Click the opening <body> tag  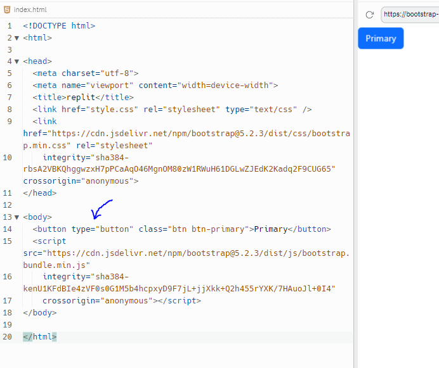pyautogui.click(x=37, y=217)
